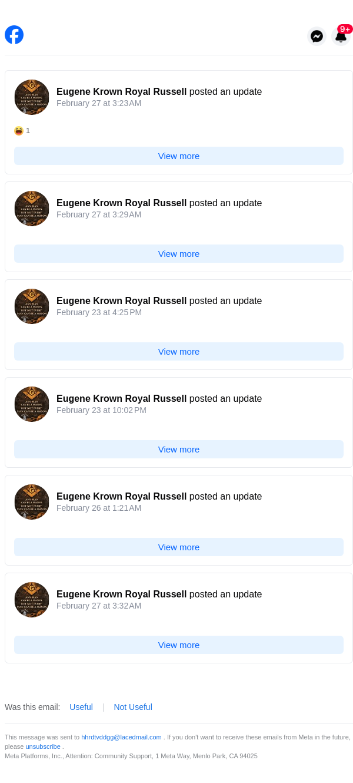View more of the February 27 3:23 AM update
This screenshot has width=353, height=783.
(179, 156)
